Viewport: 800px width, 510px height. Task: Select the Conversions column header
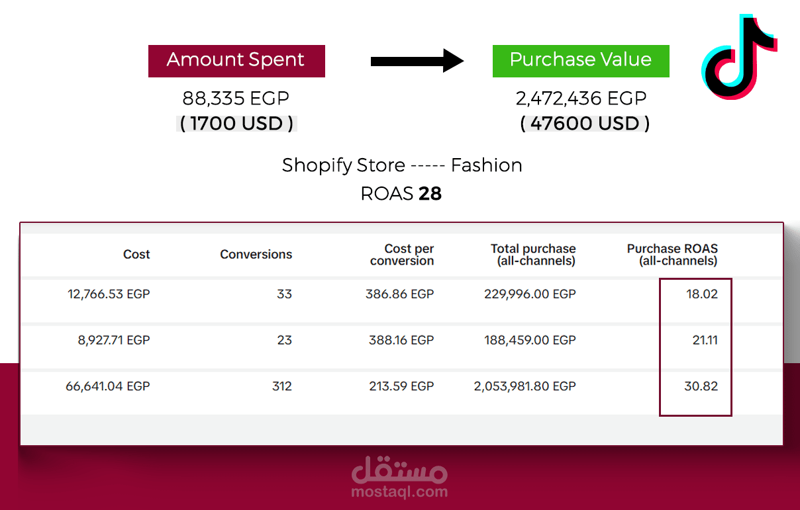click(256, 255)
